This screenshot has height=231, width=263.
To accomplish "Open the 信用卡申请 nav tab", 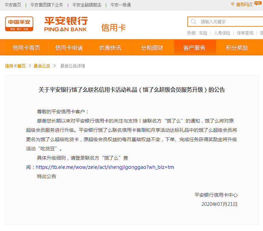I will point(69,48).
